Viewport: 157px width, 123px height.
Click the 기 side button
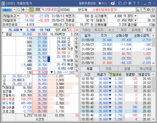click(76, 71)
